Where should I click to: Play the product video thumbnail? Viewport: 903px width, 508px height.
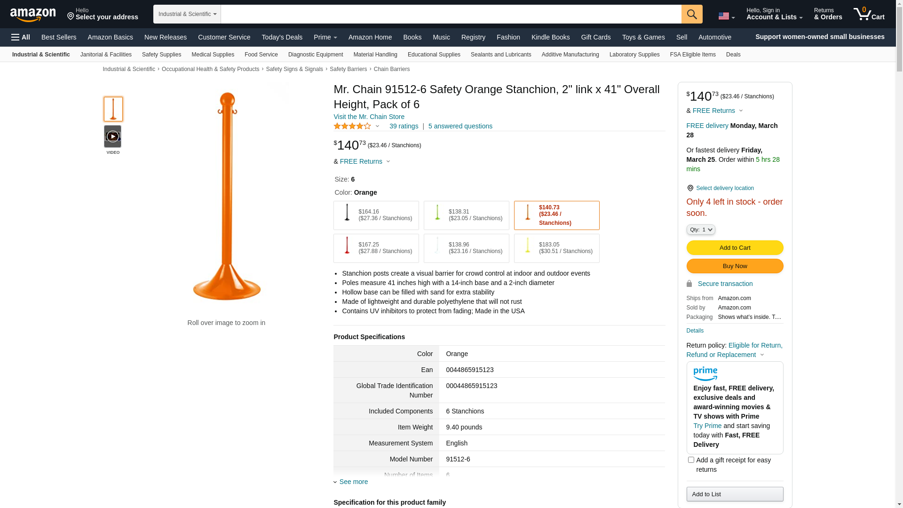113,136
